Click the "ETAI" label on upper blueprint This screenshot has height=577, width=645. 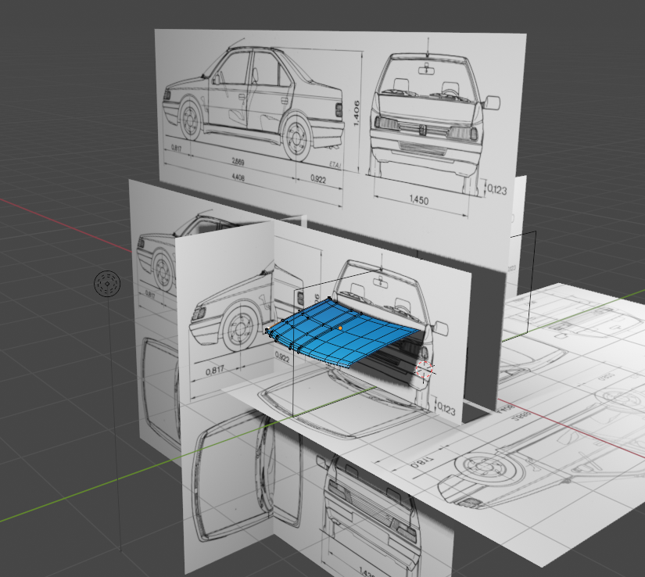click(335, 164)
